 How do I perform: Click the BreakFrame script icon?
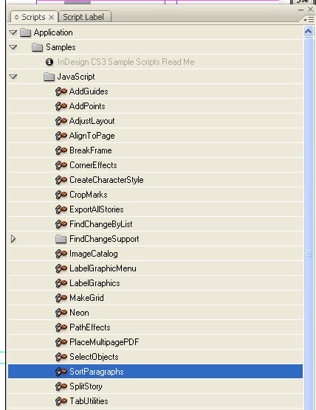[61, 150]
